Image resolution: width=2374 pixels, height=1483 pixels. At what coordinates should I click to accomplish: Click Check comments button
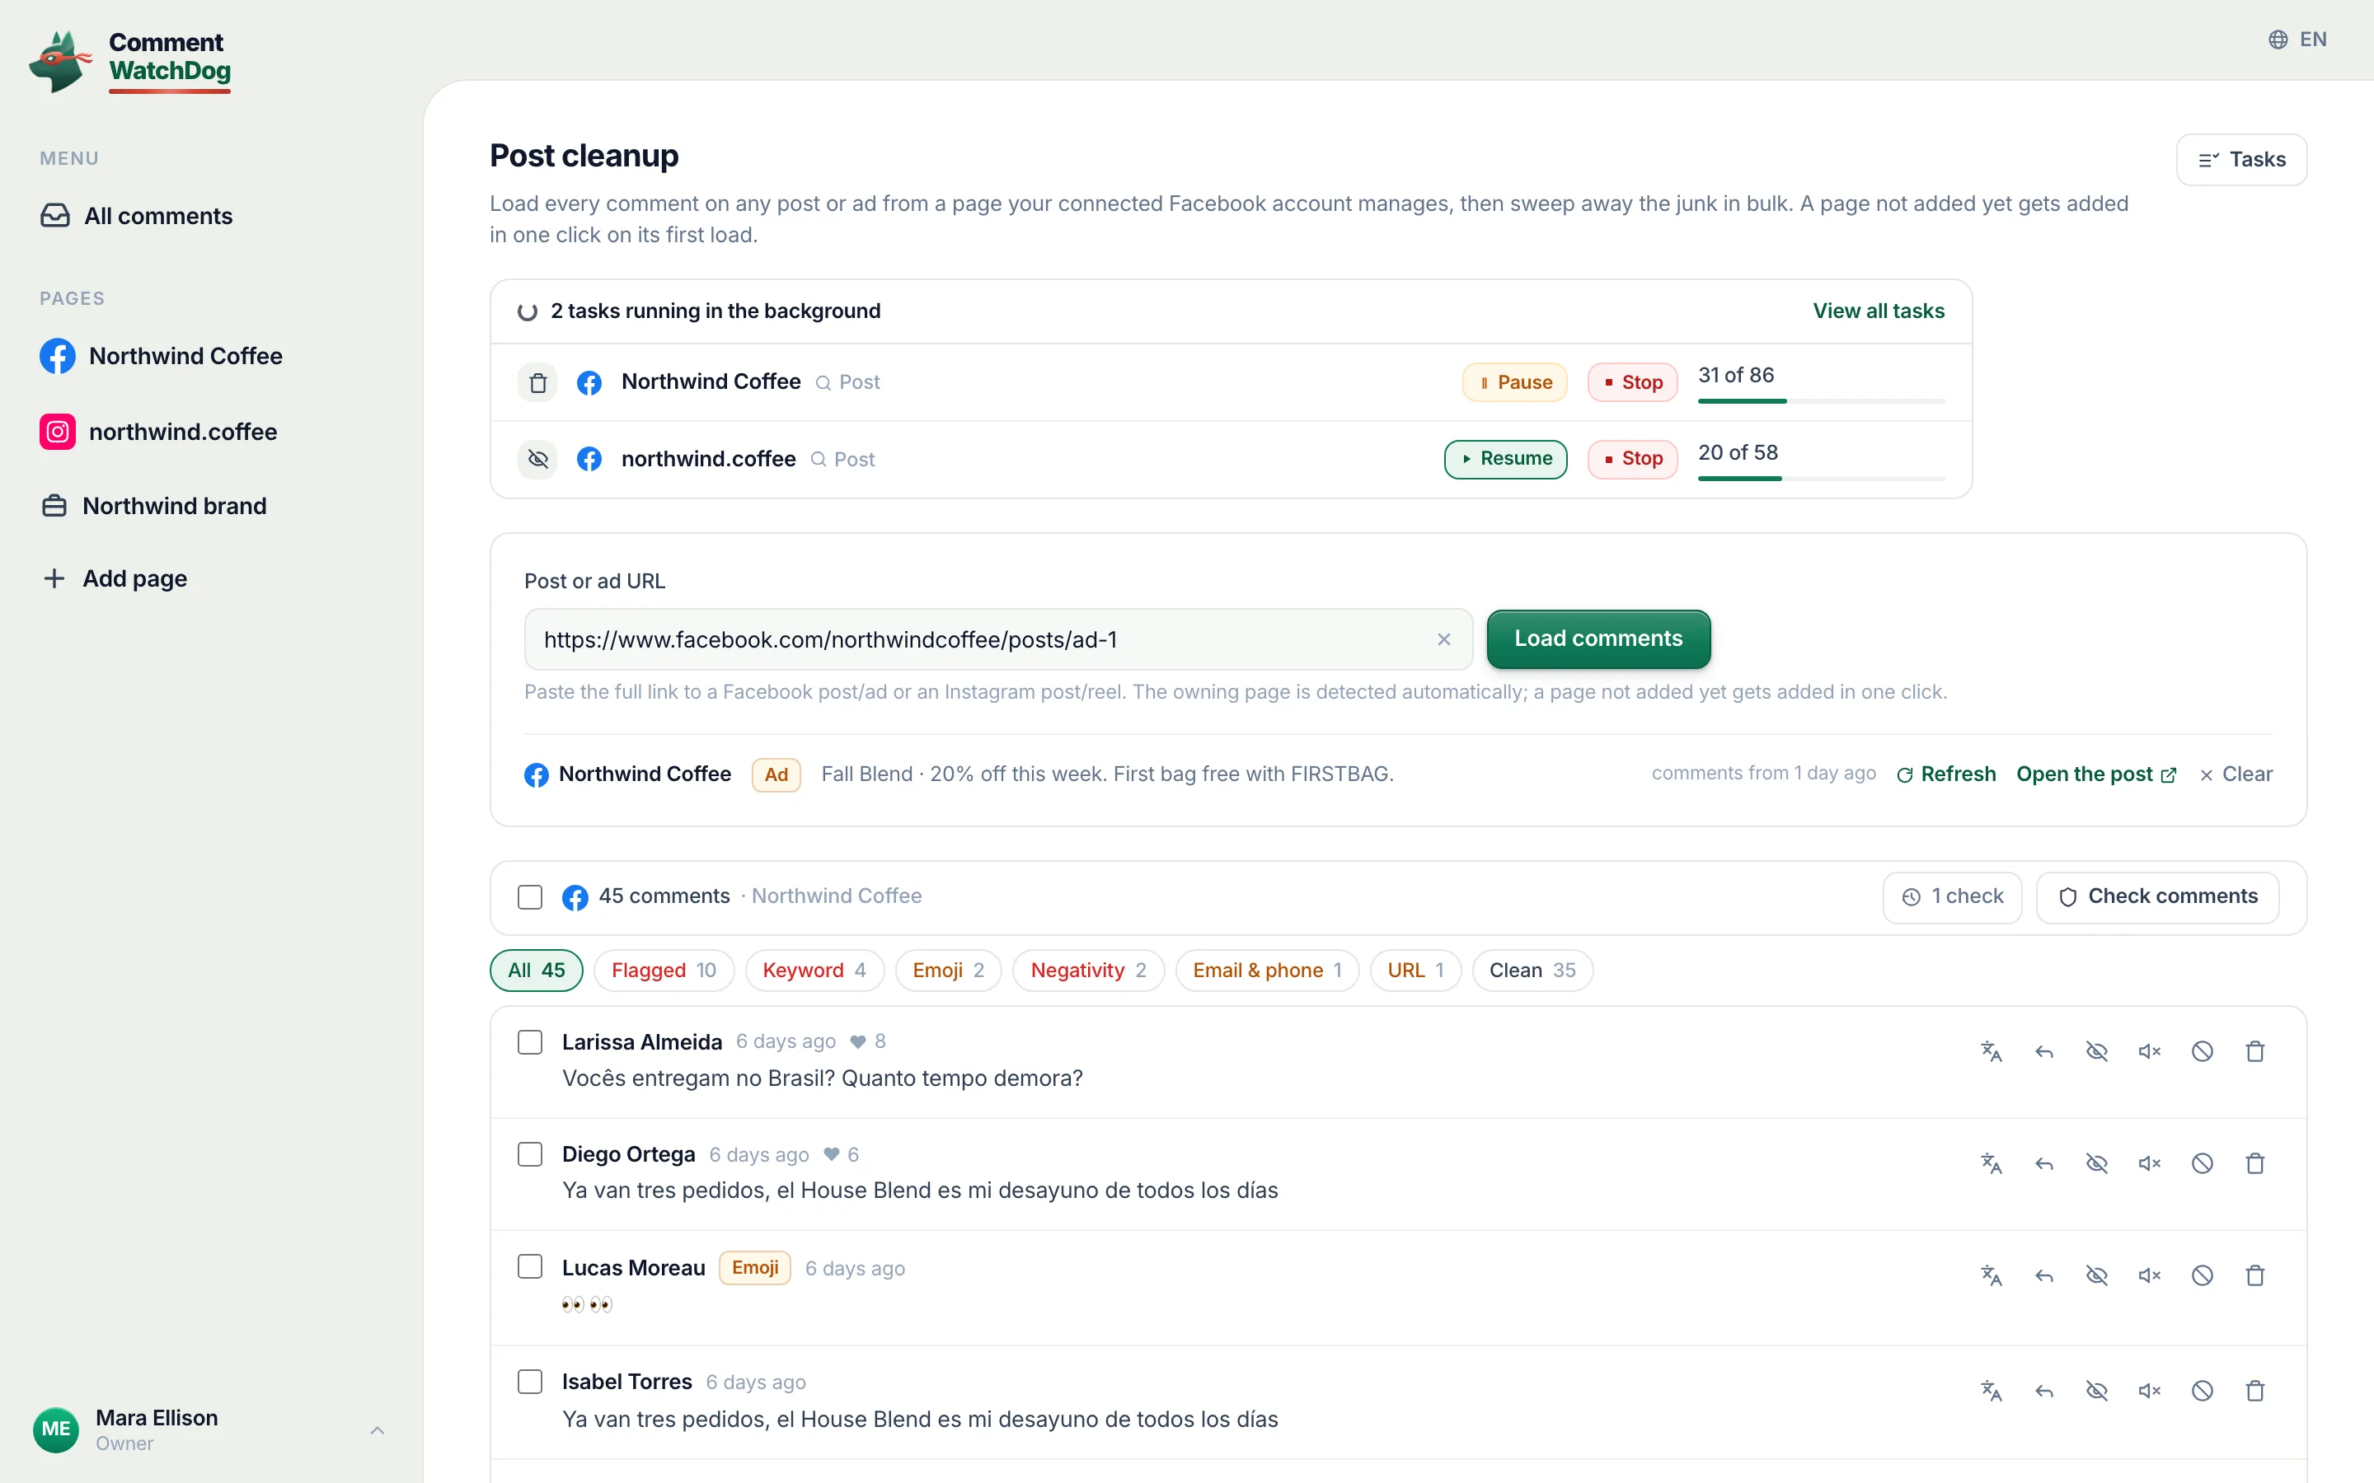[x=2158, y=897]
